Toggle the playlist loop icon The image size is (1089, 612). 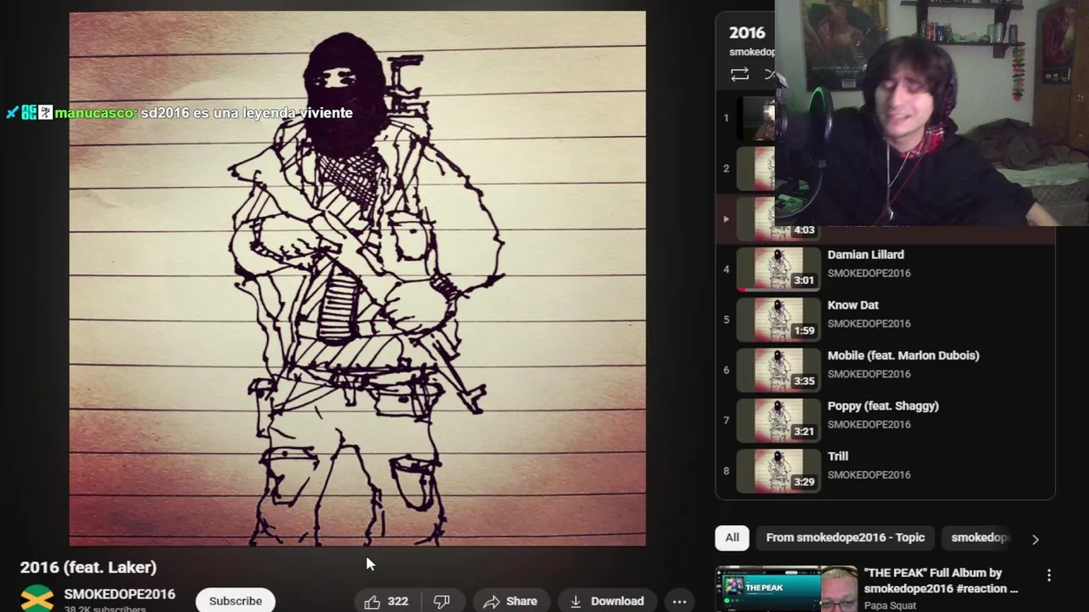click(x=739, y=75)
